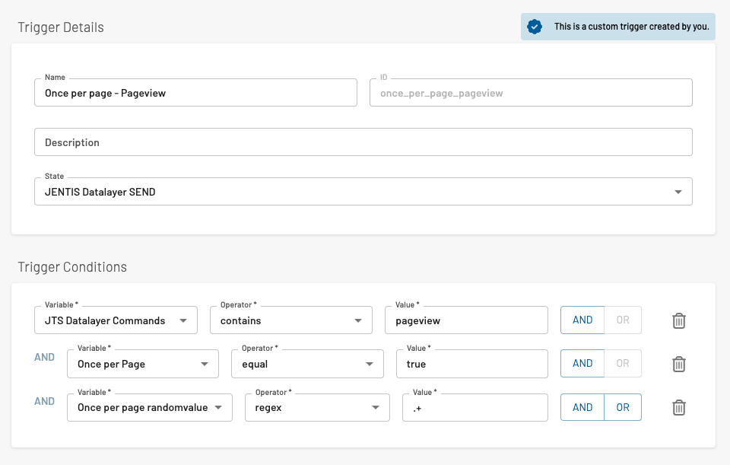Click the trigger Name input field

click(195, 93)
